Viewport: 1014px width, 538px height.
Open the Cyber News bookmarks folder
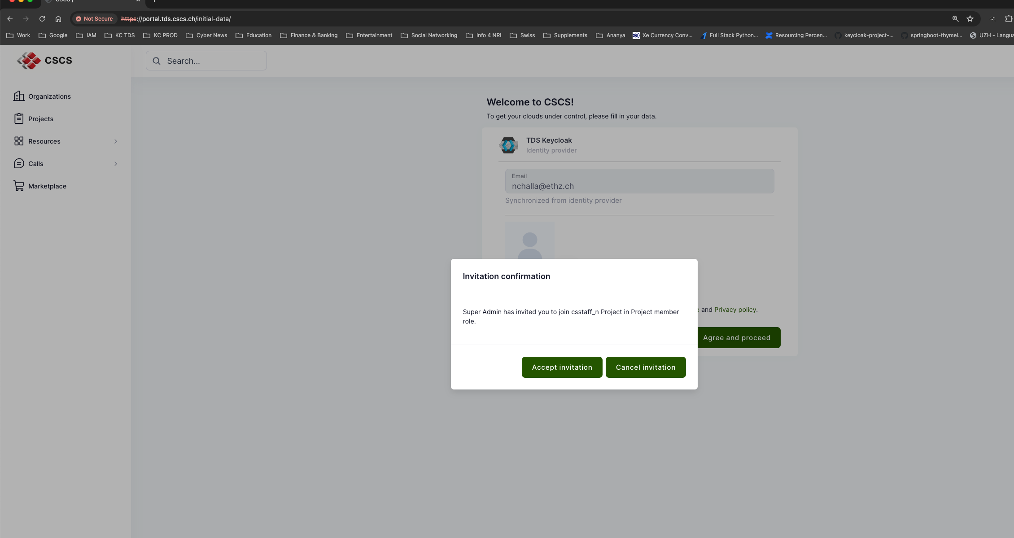click(x=206, y=35)
